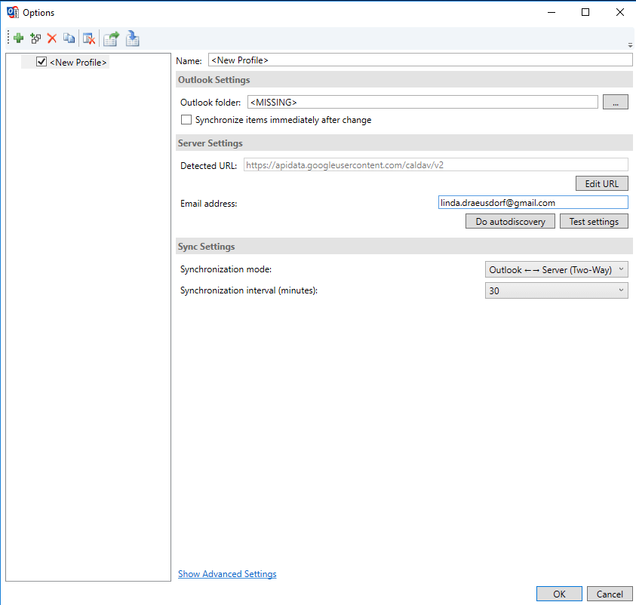
Task: Enable synchronize items immediately after change
Action: pos(186,120)
